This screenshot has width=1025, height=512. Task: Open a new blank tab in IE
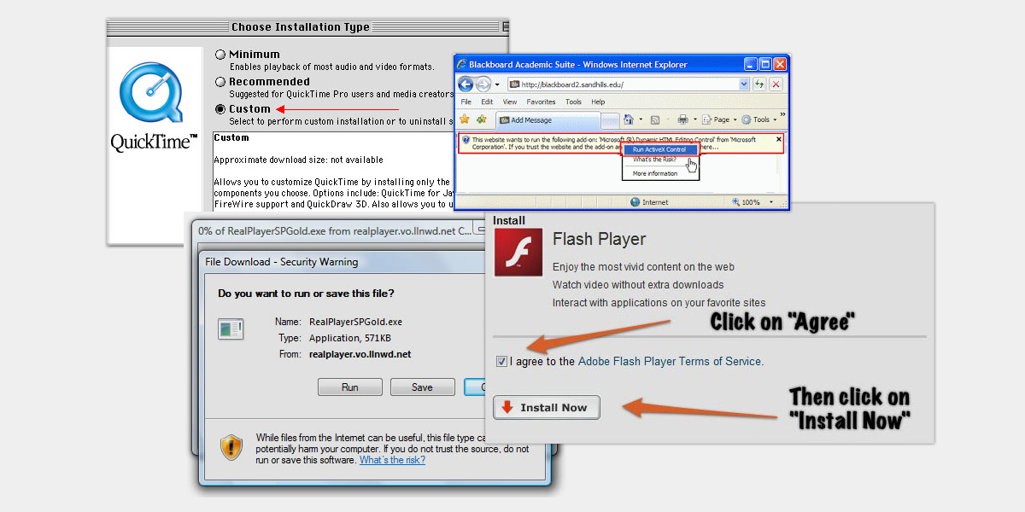(x=610, y=120)
